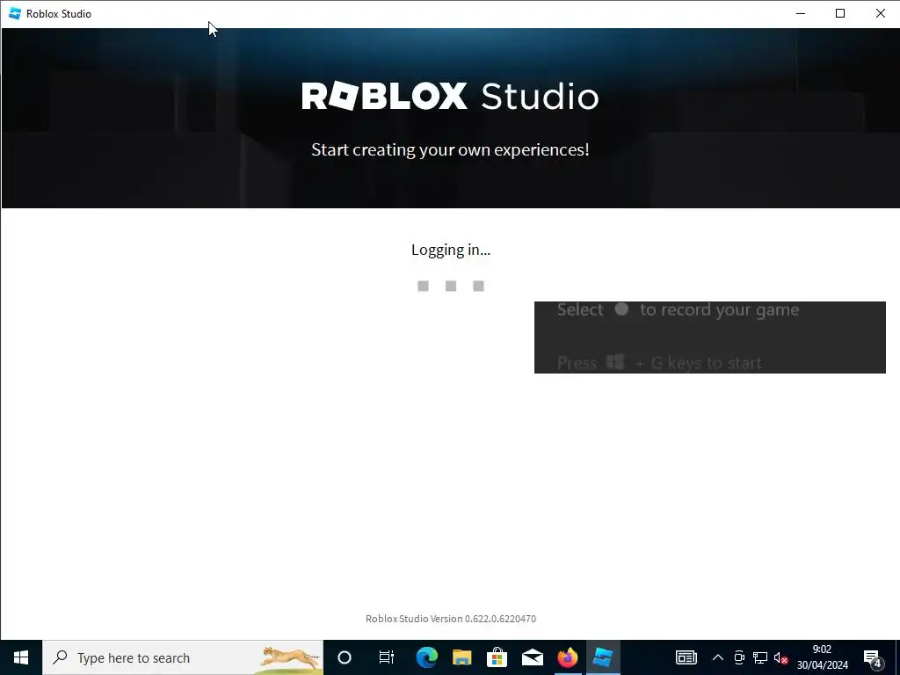The height and width of the screenshot is (675, 900).
Task: Click the Type here to search box
Action: [183, 657]
